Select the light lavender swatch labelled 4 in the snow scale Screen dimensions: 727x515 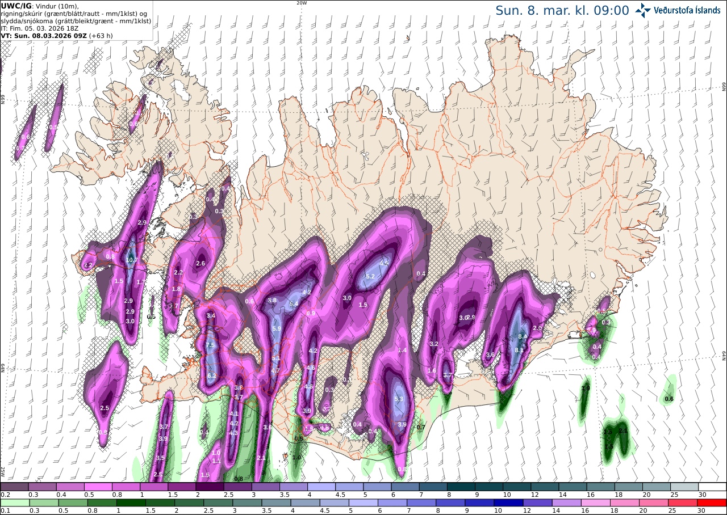pyautogui.click(x=321, y=487)
